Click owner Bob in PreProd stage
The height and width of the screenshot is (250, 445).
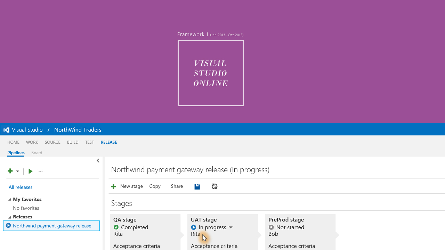click(x=273, y=234)
